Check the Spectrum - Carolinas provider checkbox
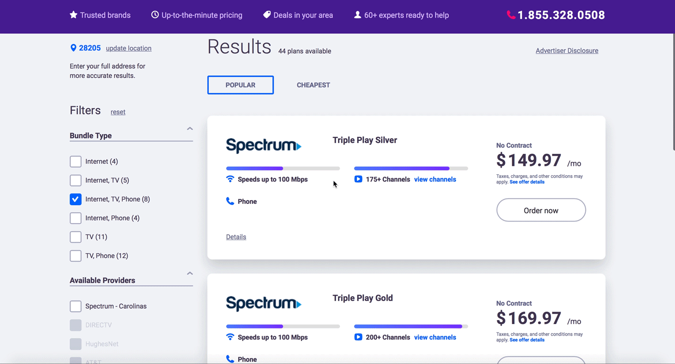This screenshot has height=364, width=675. pos(75,306)
